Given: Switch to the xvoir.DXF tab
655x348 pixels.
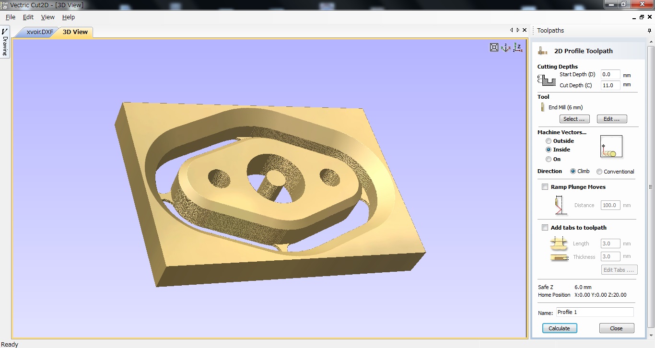Looking at the screenshot, I should coord(40,32).
